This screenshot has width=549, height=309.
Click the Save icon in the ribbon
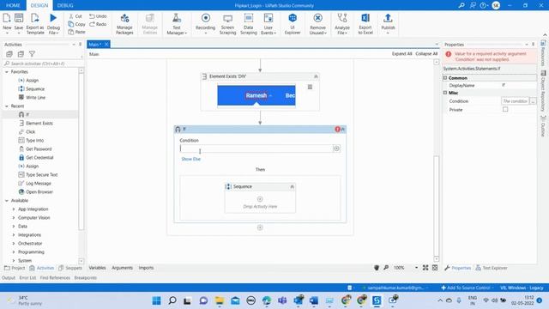coord(19,18)
